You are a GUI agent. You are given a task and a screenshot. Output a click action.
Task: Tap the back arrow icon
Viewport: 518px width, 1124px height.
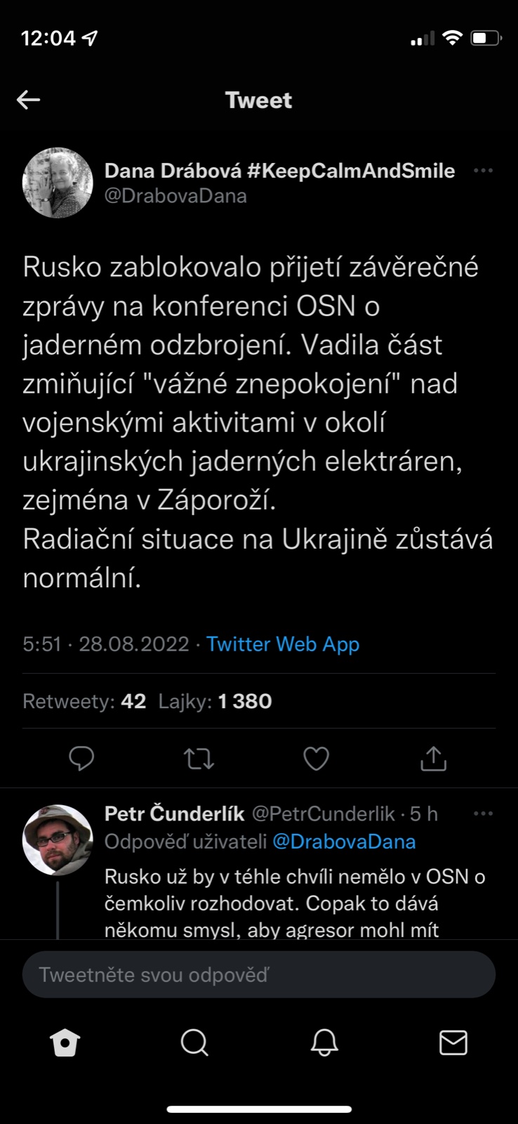(x=29, y=100)
